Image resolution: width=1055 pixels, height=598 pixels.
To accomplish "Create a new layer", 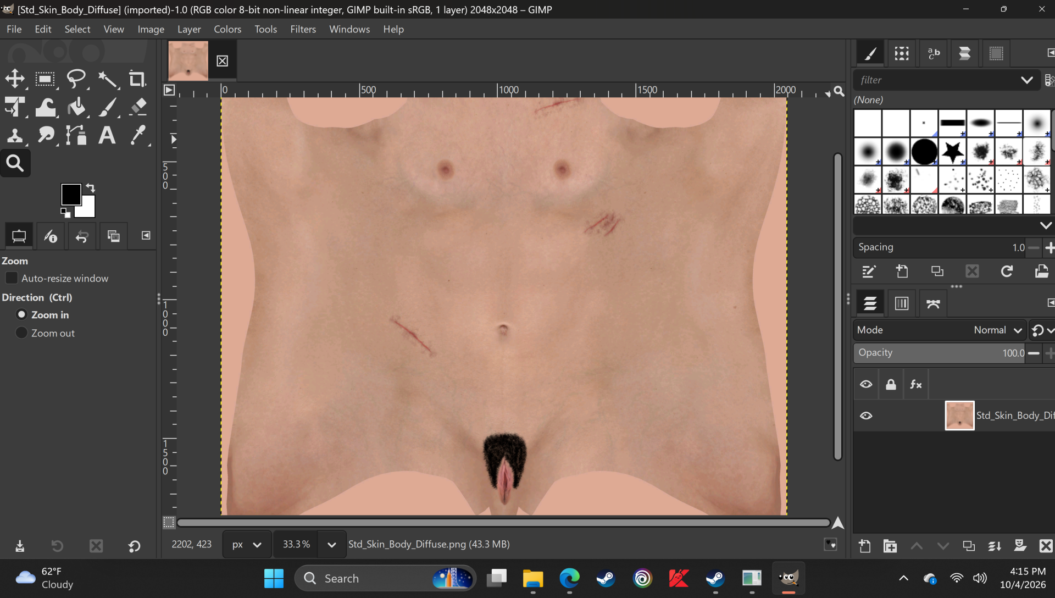I will tap(864, 546).
